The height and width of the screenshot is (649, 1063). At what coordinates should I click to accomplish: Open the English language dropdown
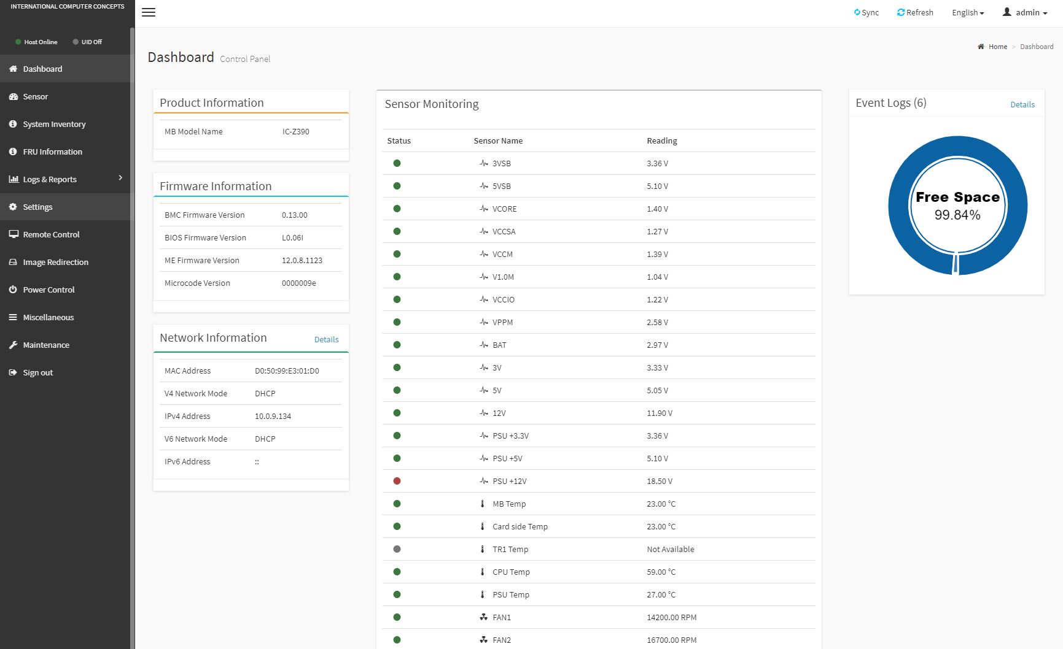[968, 13]
